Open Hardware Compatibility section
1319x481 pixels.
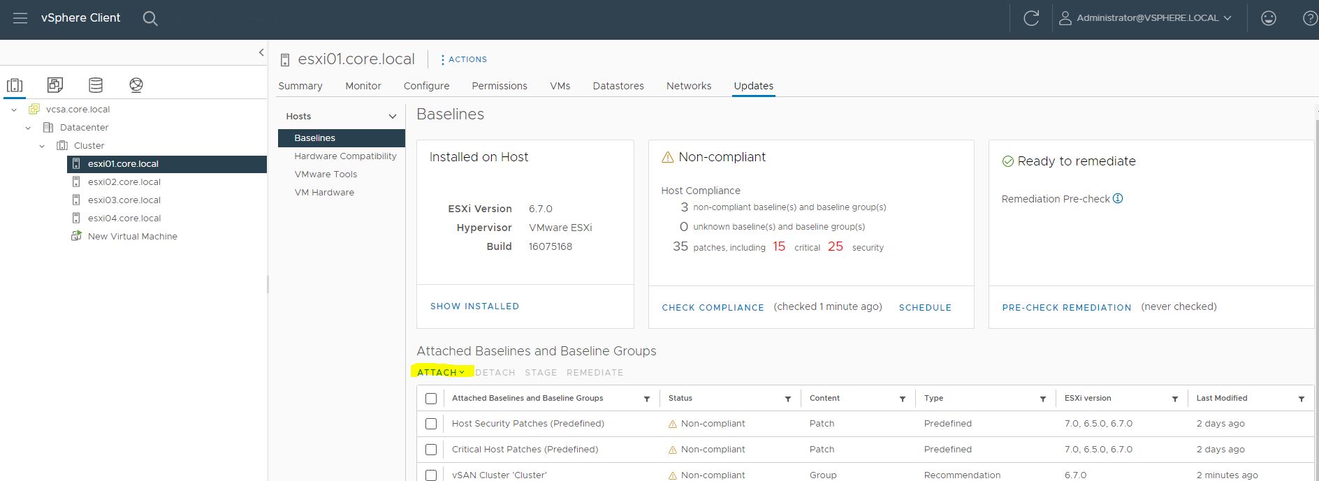coord(345,156)
